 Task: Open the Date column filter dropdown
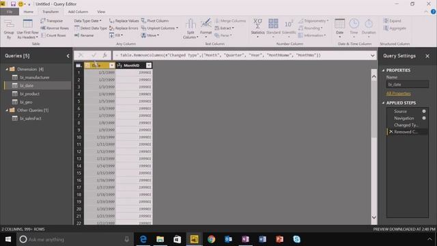pos(112,66)
